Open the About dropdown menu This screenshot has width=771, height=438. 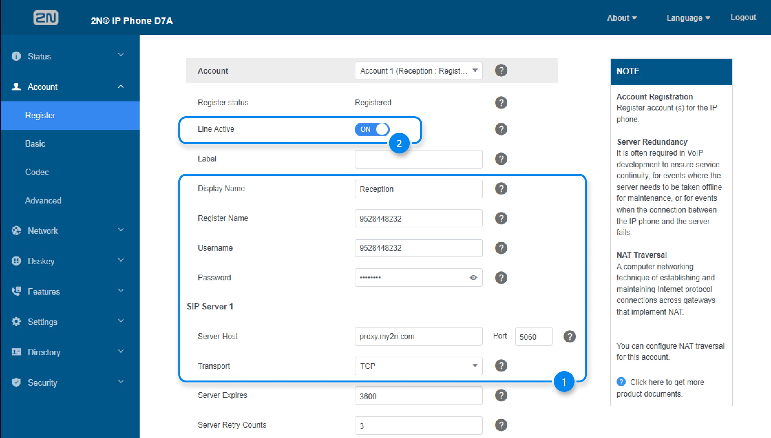[x=622, y=18]
